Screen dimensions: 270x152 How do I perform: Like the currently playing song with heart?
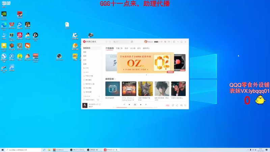[x=100, y=104]
